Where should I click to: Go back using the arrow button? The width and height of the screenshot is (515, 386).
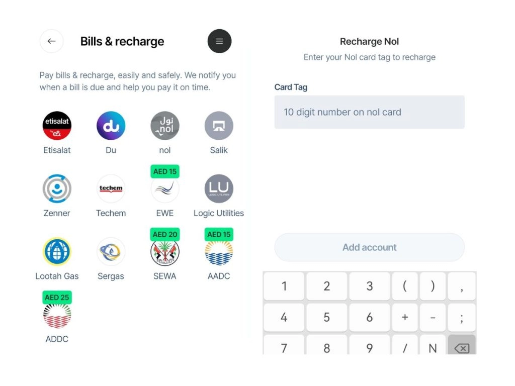(51, 41)
